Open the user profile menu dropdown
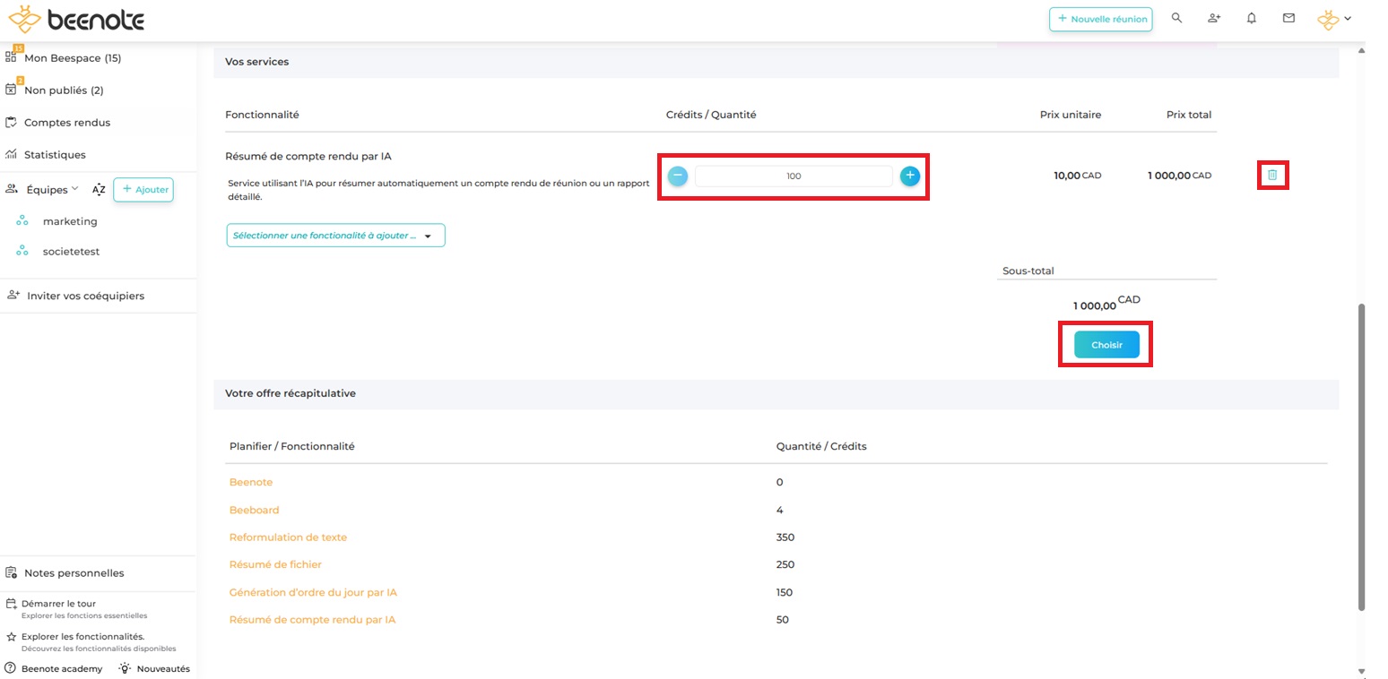Screen dimensions: 1388x679 (x=1333, y=19)
